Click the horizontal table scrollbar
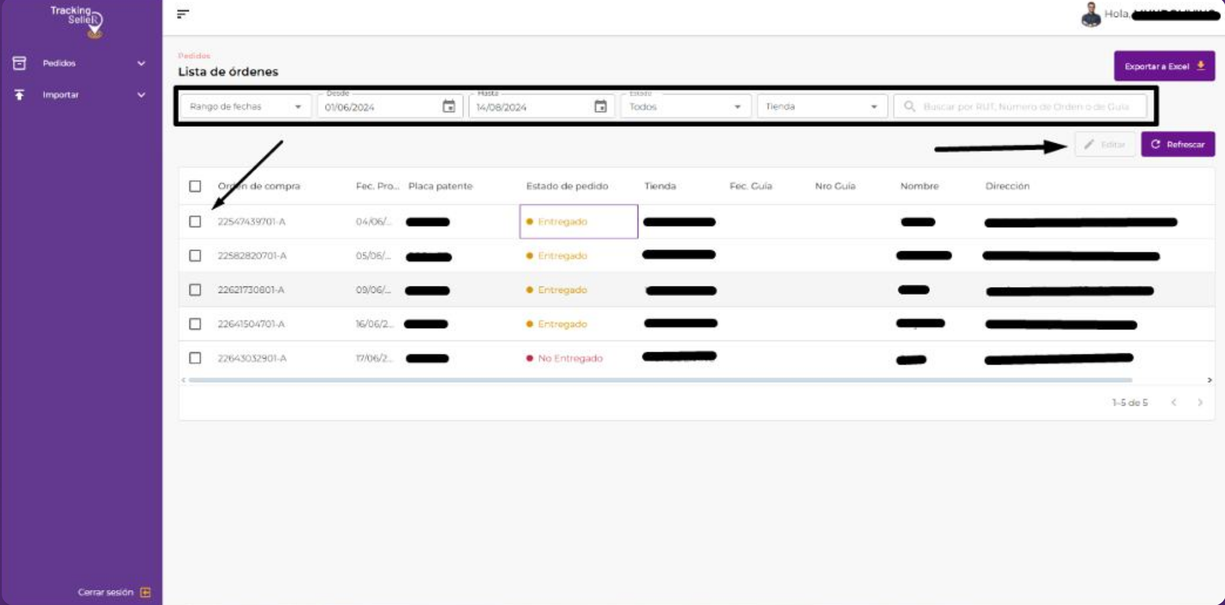This screenshot has height=605, width=1225. (660, 380)
